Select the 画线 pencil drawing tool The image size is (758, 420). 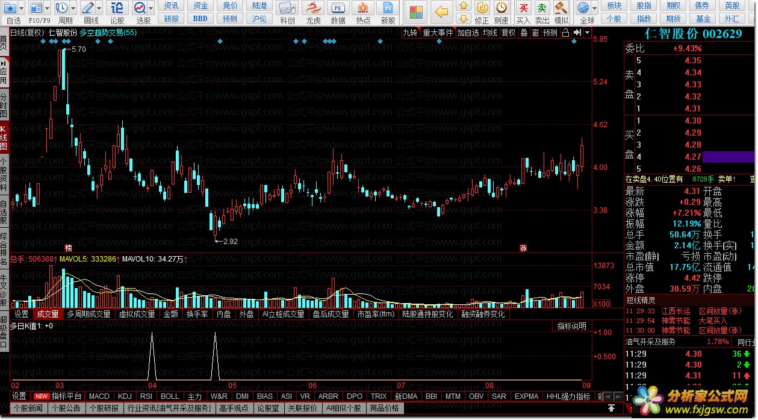pyautogui.click(x=88, y=8)
